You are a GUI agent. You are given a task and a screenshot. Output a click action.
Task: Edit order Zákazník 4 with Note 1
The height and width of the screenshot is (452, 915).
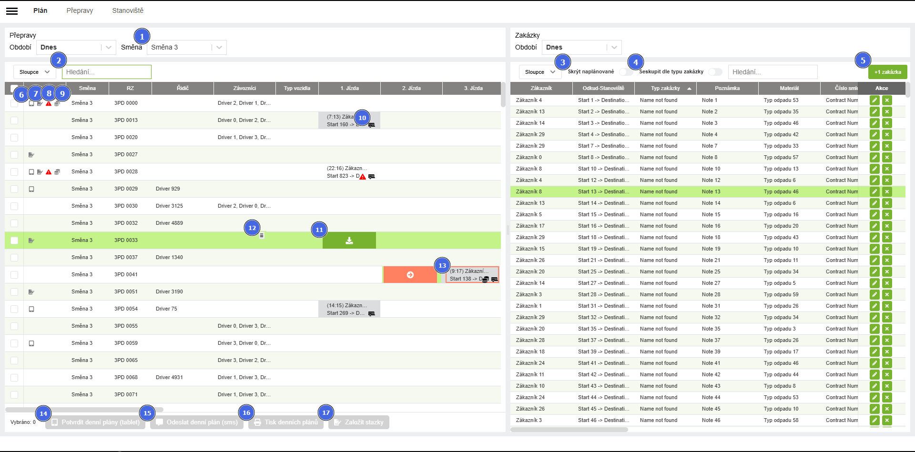click(874, 100)
